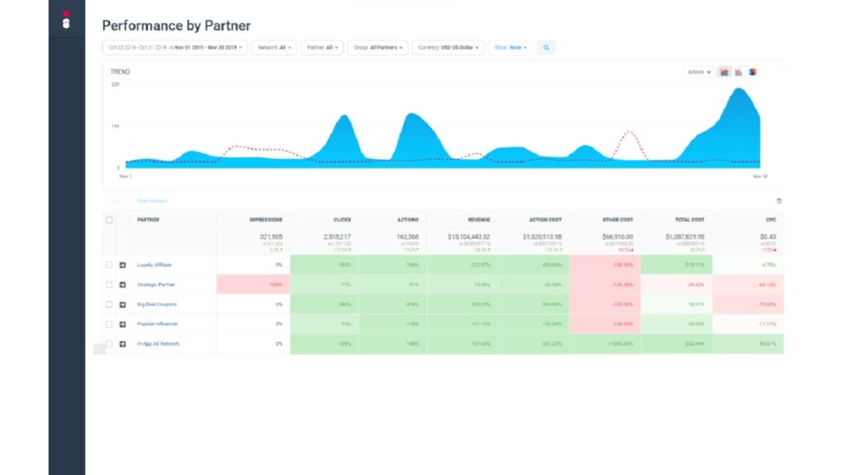Open the Currency: USD US Dollar dropdown
The image size is (846, 475).
pos(448,48)
